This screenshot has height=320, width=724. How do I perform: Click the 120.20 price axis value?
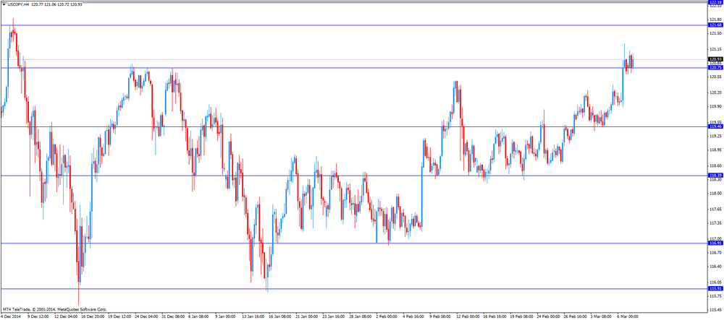click(716, 92)
